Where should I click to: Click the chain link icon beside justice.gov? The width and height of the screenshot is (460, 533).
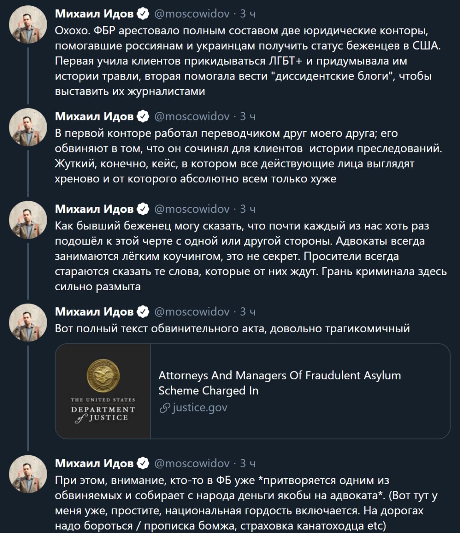click(x=165, y=408)
